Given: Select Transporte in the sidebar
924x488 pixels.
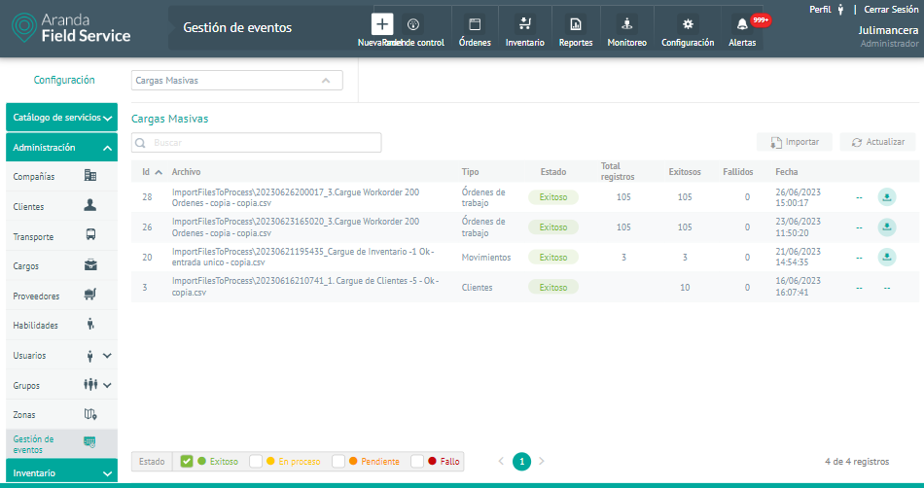Looking at the screenshot, I should click(x=33, y=236).
